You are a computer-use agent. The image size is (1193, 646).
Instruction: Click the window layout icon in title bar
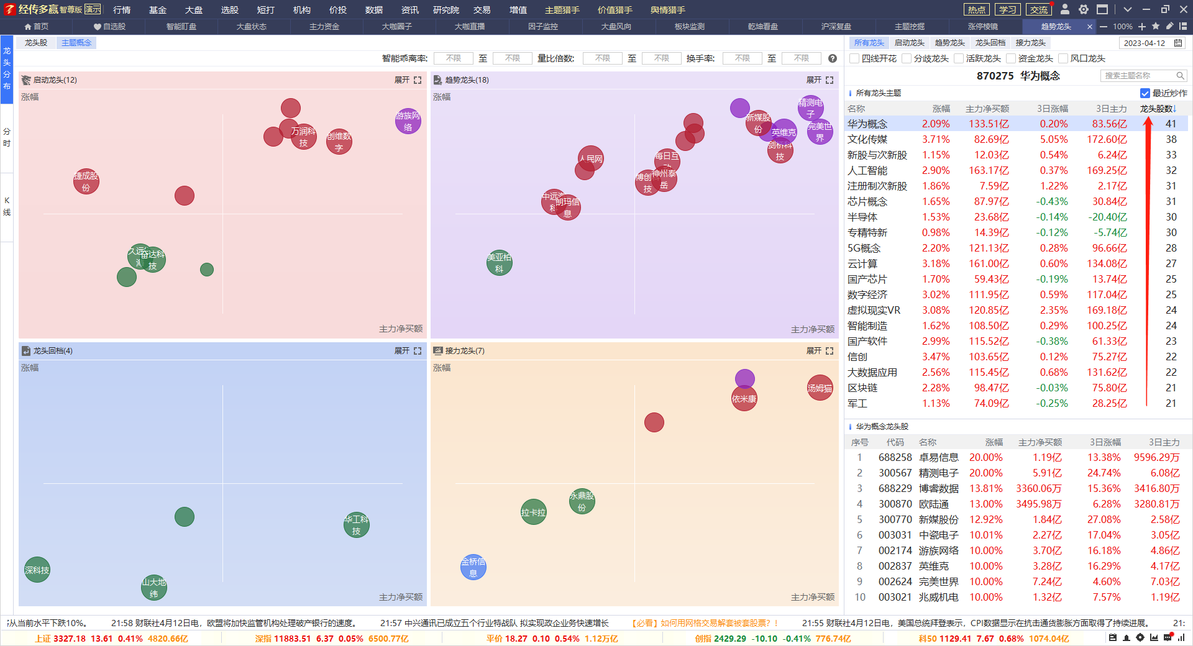(x=1102, y=9)
